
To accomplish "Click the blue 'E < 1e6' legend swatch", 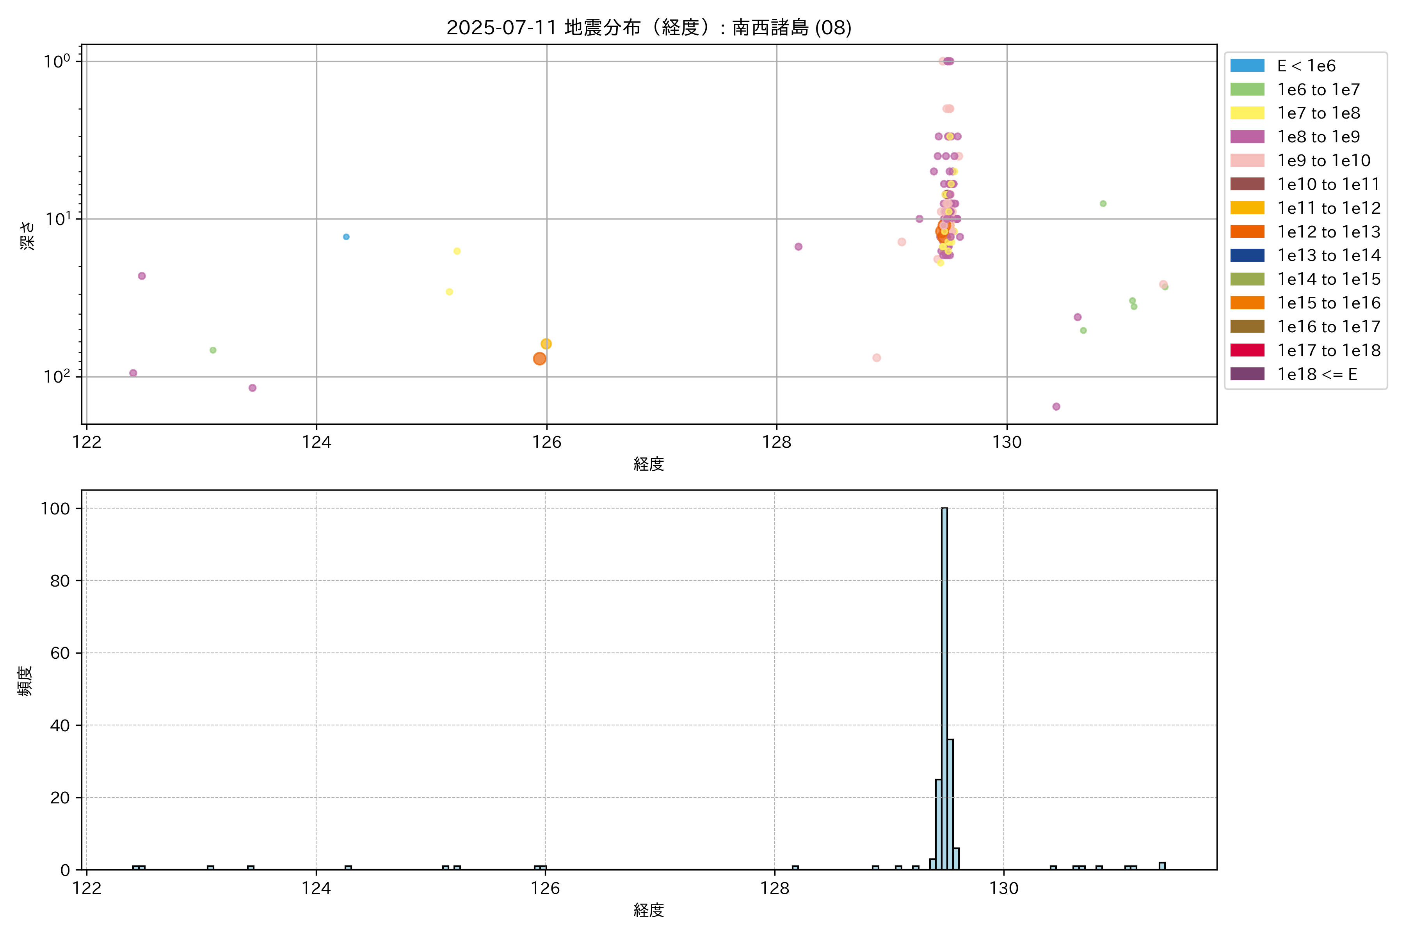I will (1247, 66).
